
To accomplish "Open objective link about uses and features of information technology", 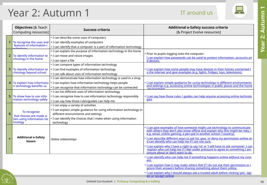I will pos(31,45).
